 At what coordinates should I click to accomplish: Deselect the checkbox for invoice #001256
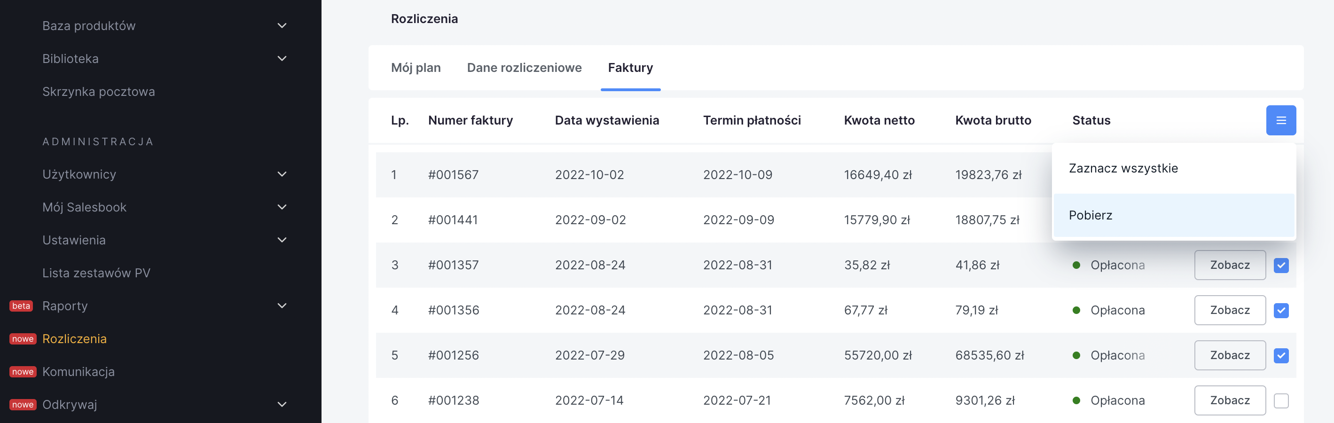[1281, 356]
